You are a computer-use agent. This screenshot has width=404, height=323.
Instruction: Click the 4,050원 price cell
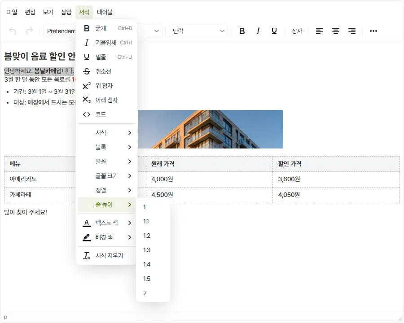(336, 195)
